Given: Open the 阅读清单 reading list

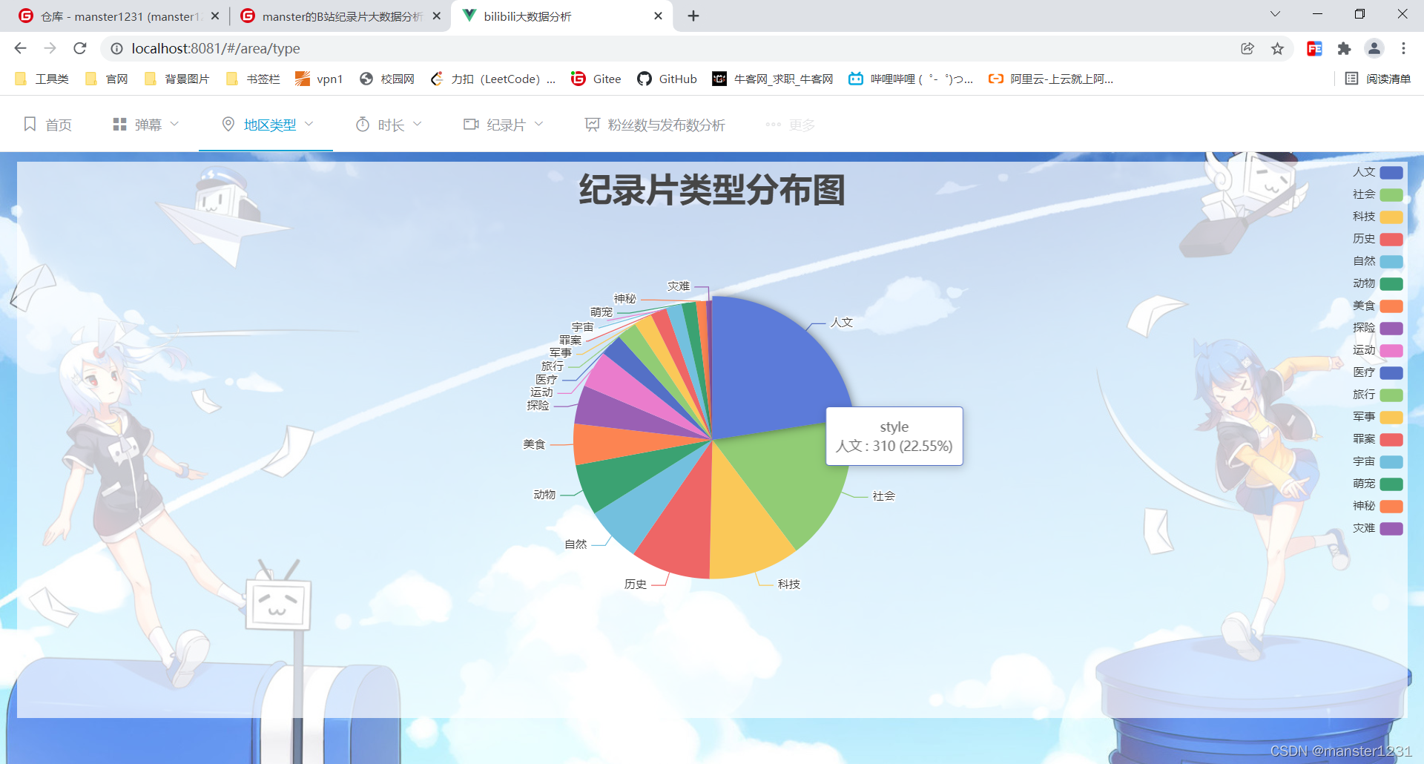Looking at the screenshot, I should [1378, 79].
